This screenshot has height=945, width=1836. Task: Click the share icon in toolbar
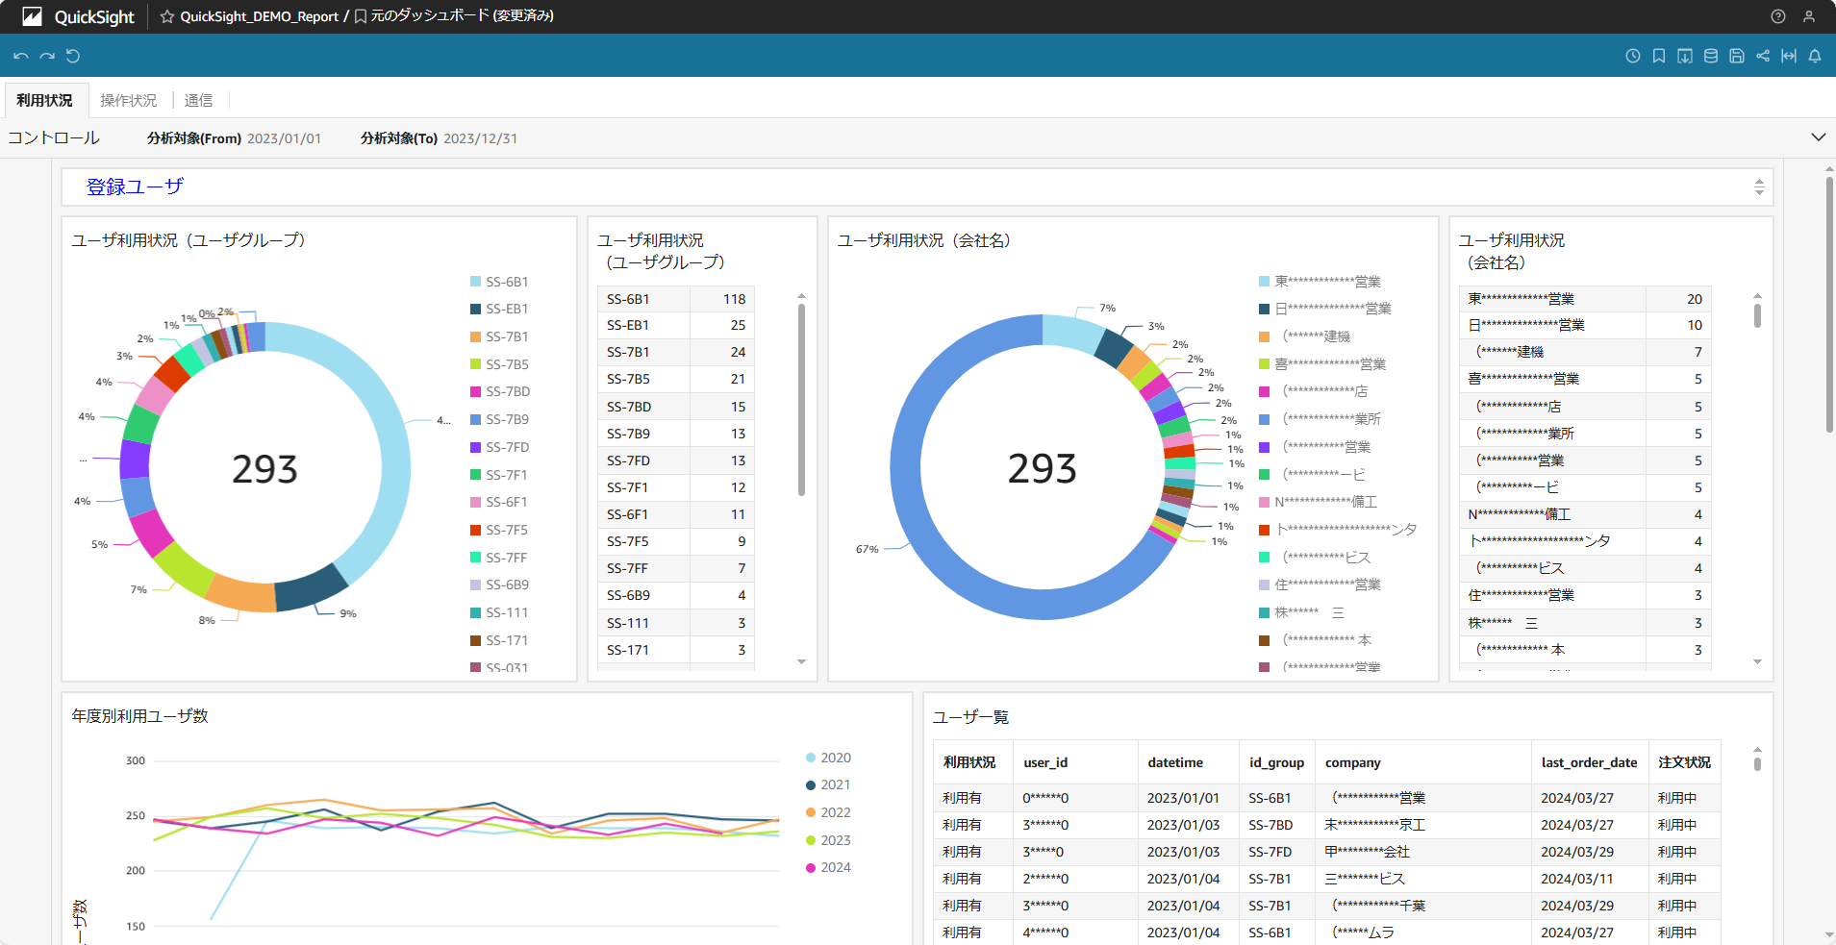pos(1763,56)
